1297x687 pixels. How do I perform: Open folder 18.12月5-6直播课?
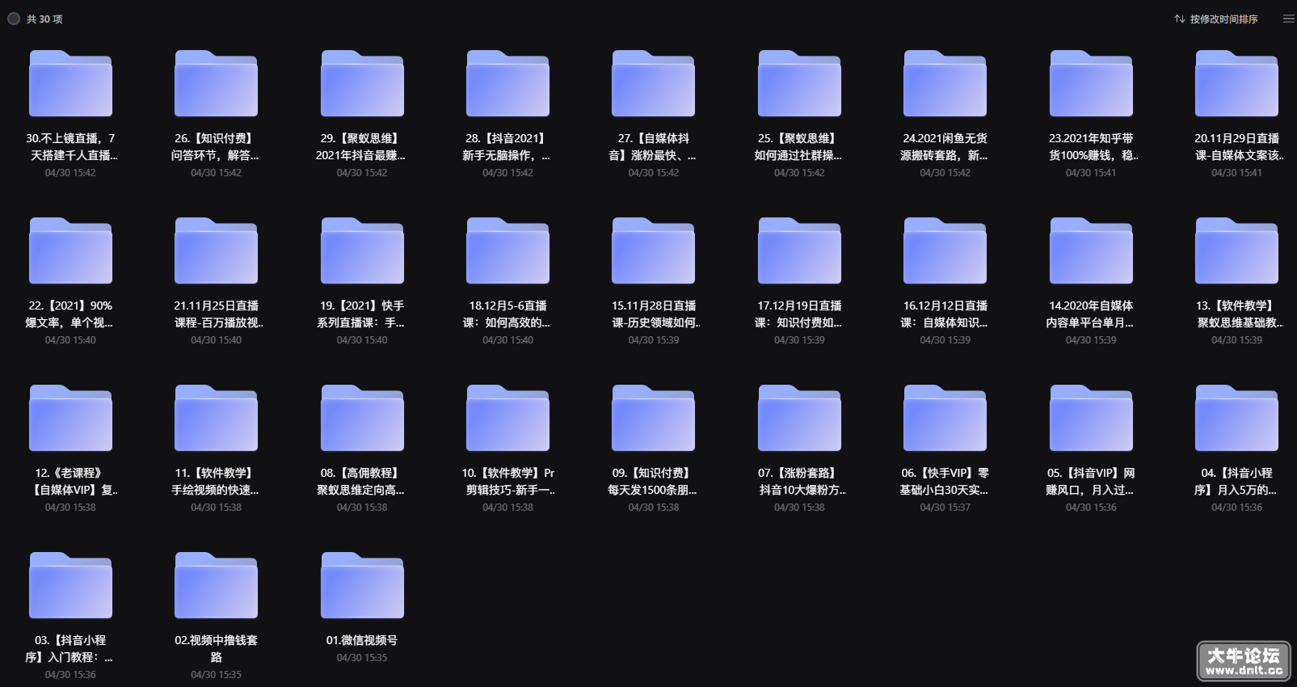507,251
